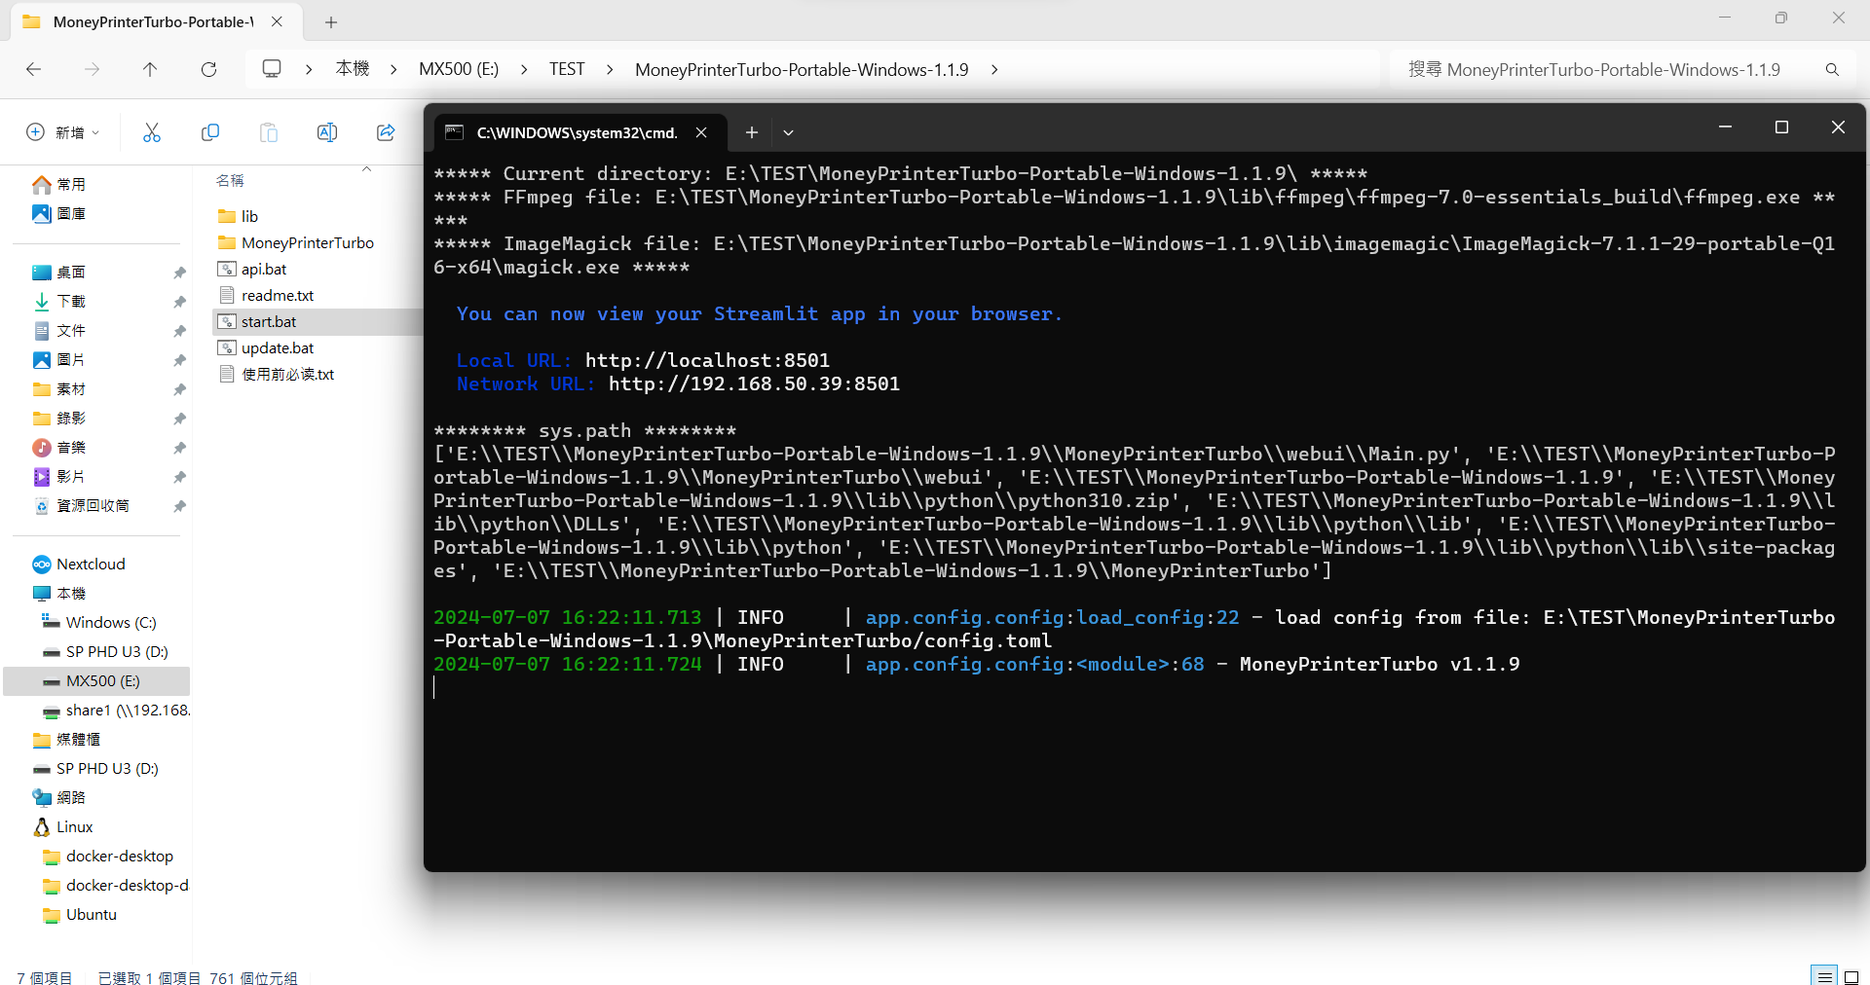The width and height of the screenshot is (1870, 985).
Task: Sort files by 名稱 column header
Action: pos(230,180)
